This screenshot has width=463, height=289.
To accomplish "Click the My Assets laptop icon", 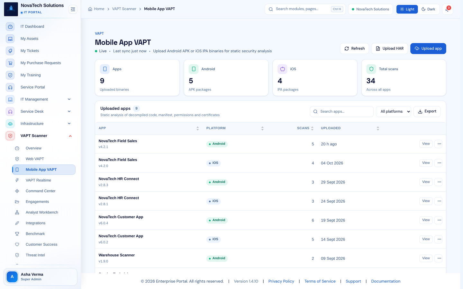I will (10, 39).
